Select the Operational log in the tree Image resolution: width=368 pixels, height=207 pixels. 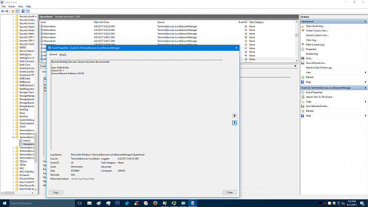[28, 144]
